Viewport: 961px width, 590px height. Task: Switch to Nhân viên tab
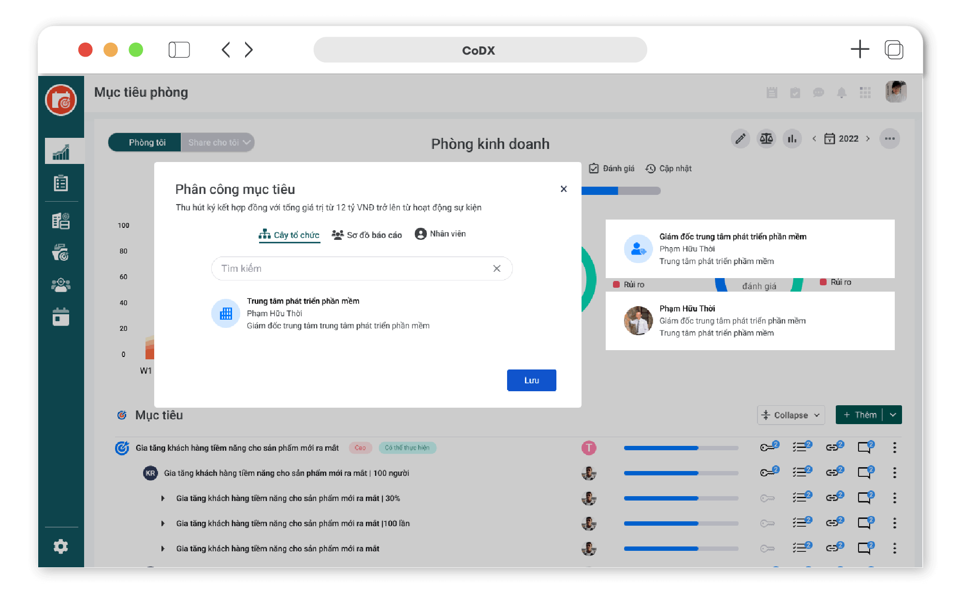point(440,234)
